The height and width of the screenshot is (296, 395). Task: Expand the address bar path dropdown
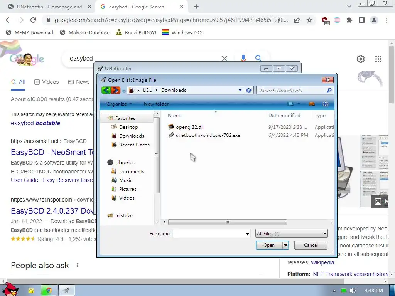240,90
